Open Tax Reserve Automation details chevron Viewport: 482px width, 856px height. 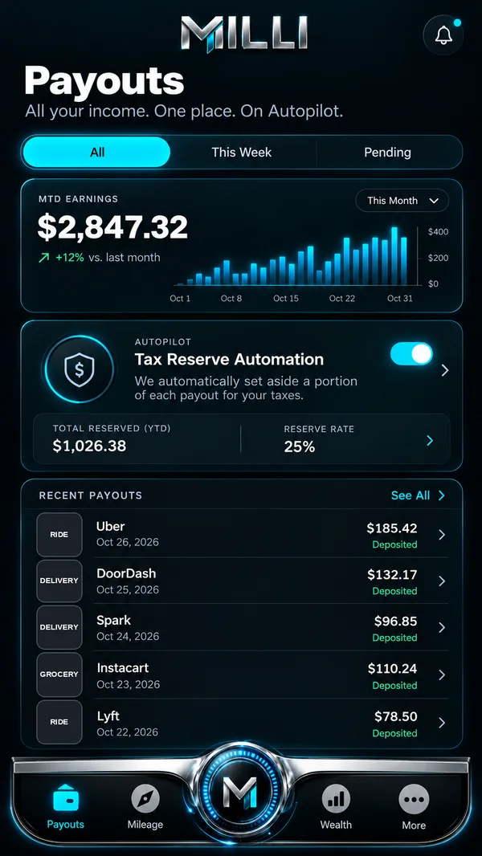pyautogui.click(x=445, y=371)
